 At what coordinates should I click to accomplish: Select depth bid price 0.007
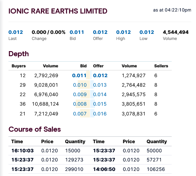pos(80,114)
